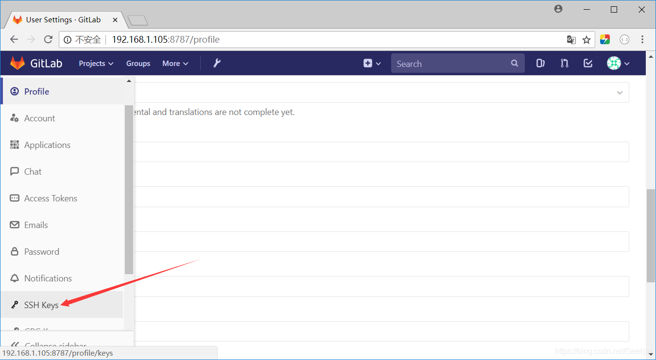
Task: Go to Access Tokens settings
Action: tap(62, 198)
